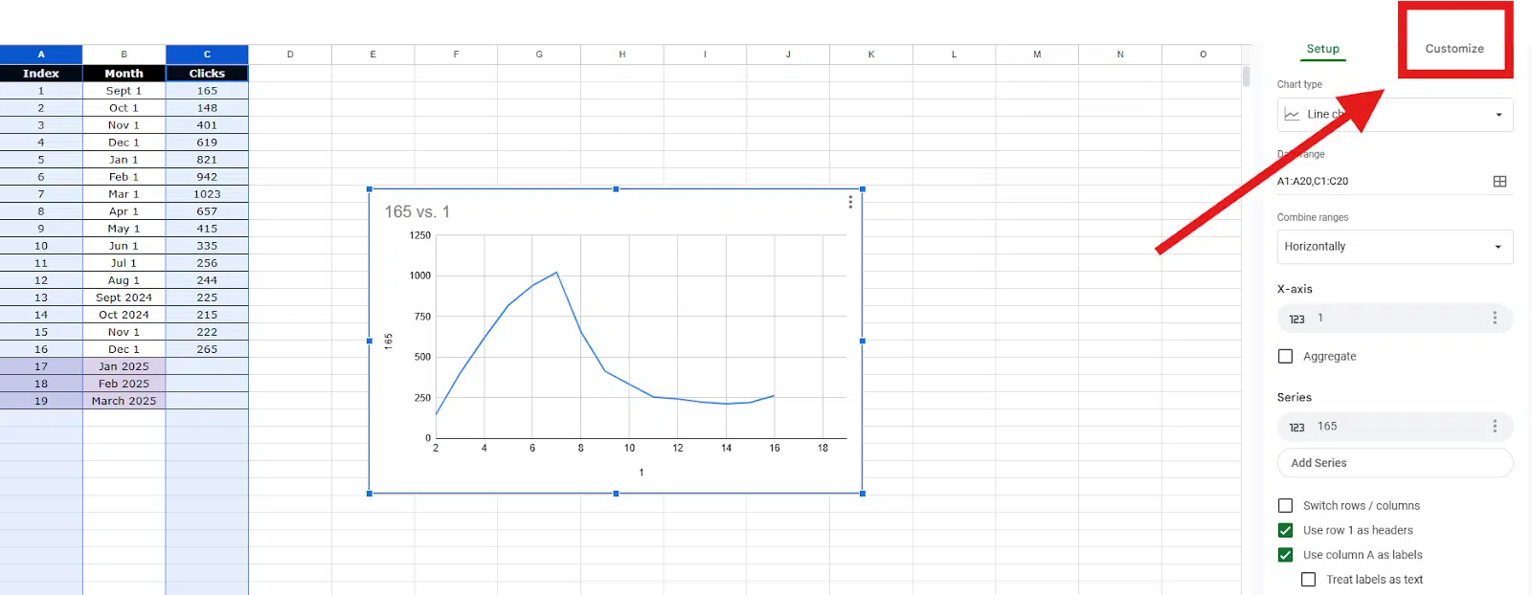
Task: Click the X-axis 123 number-type icon
Action: click(1296, 319)
